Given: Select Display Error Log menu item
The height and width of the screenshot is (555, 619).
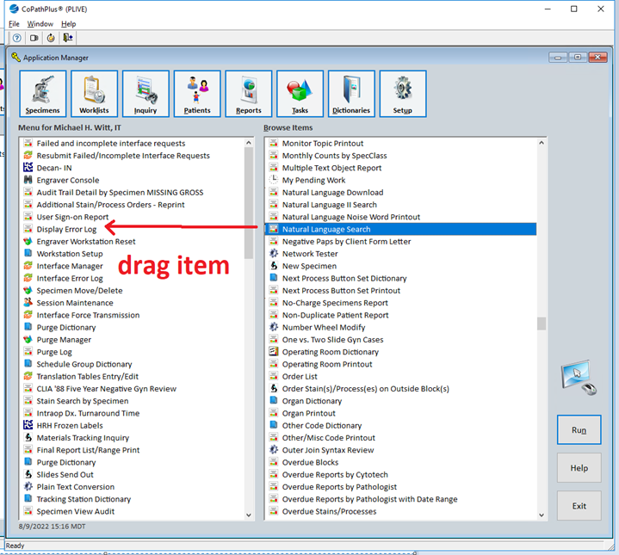Looking at the screenshot, I should coord(66,229).
